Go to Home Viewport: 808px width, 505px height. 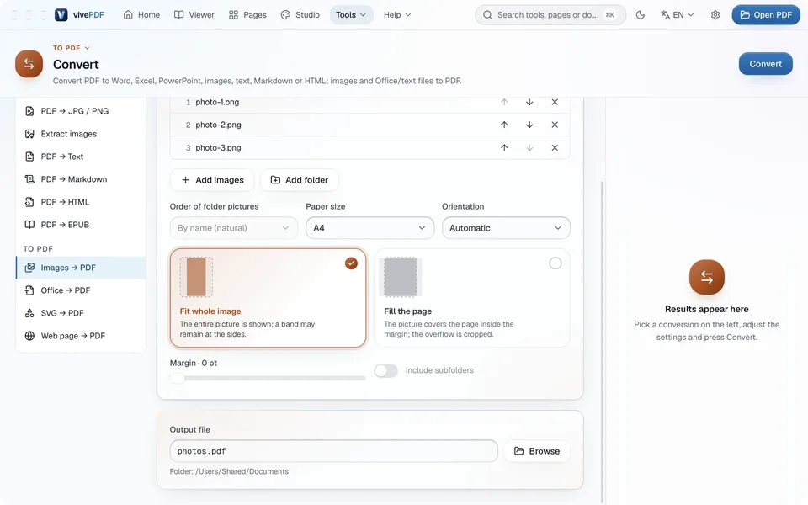pyautogui.click(x=141, y=15)
